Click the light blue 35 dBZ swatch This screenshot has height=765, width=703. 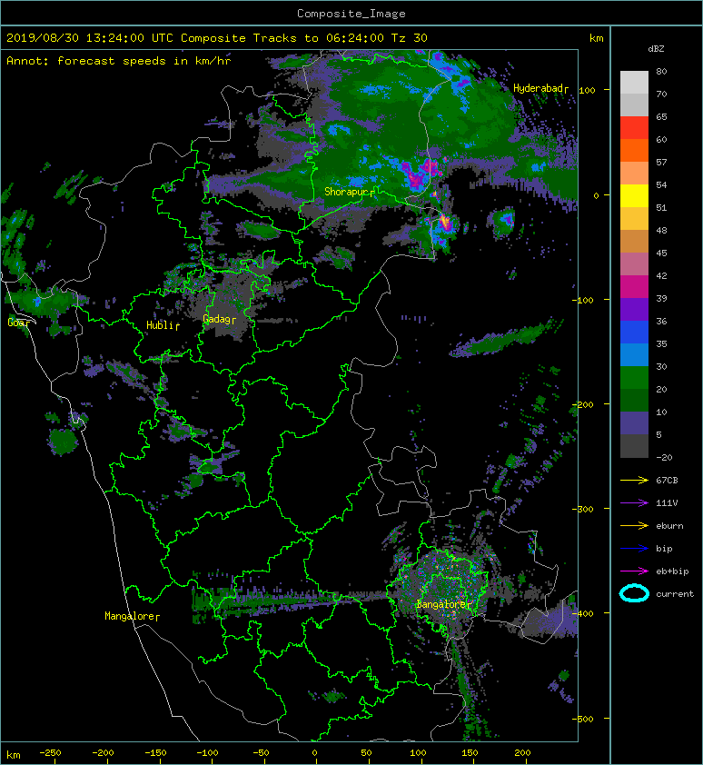[634, 354]
